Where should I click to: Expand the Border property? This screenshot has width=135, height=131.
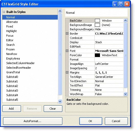pos(67,34)
